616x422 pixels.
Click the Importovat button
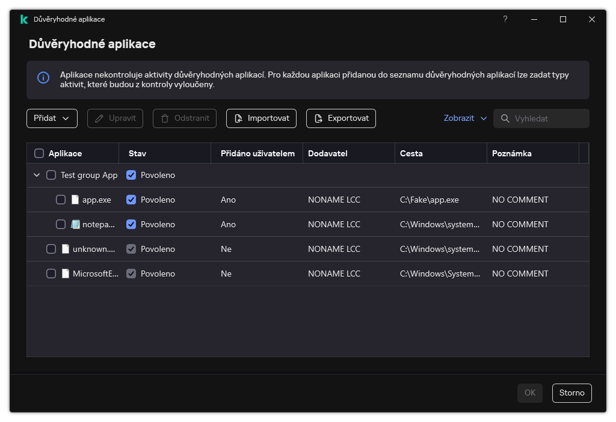tap(261, 118)
